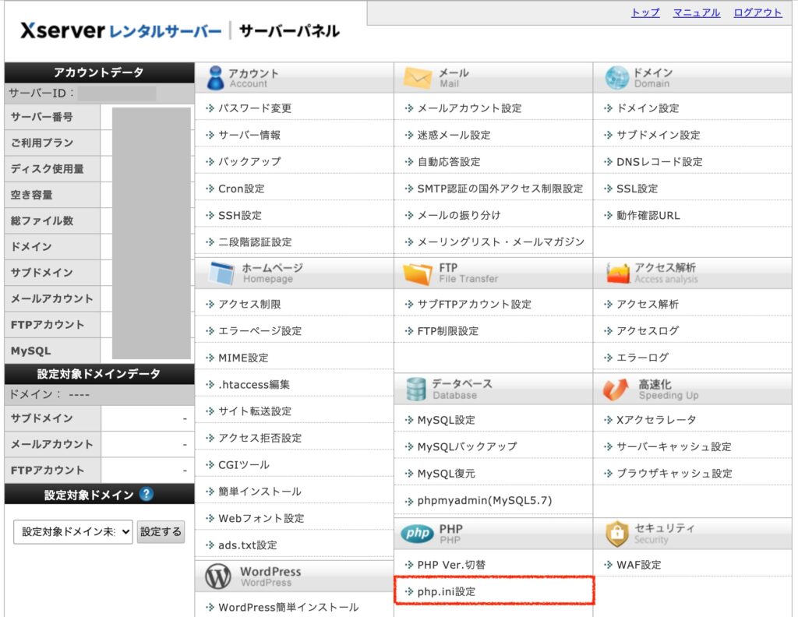
Task: Click the Mail envelope icon
Action: tap(418, 78)
